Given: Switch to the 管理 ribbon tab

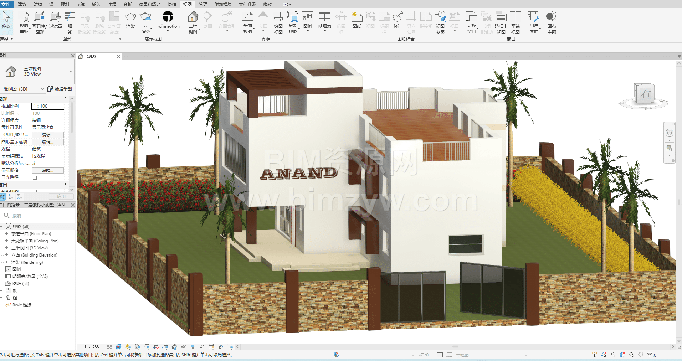Looking at the screenshot, I should [x=203, y=4].
